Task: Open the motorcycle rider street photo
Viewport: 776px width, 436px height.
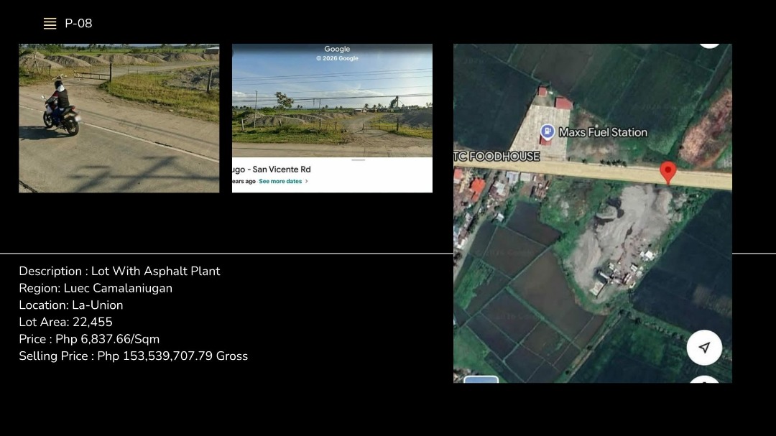Action: pos(119,119)
